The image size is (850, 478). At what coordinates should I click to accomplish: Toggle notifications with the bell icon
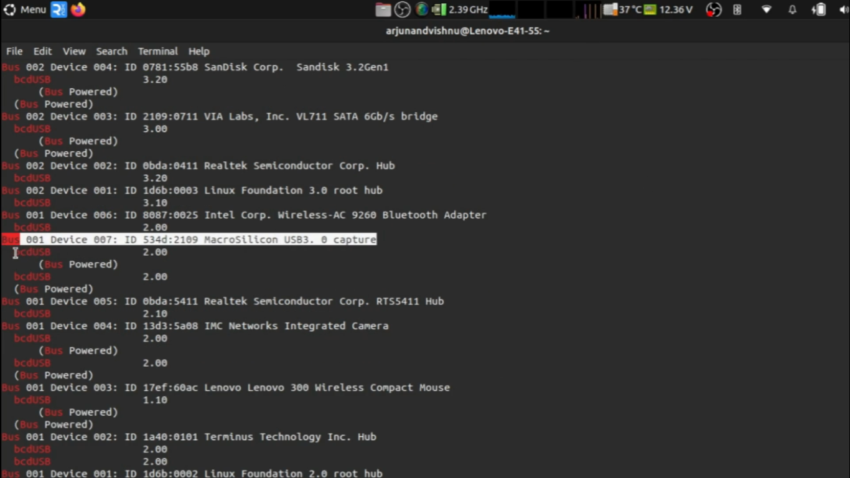(792, 9)
